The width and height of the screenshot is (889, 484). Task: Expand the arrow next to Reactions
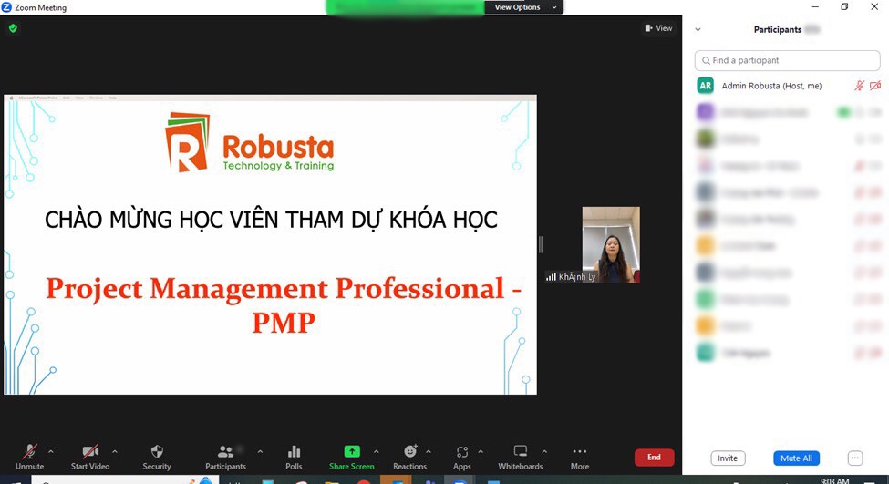[x=429, y=452]
